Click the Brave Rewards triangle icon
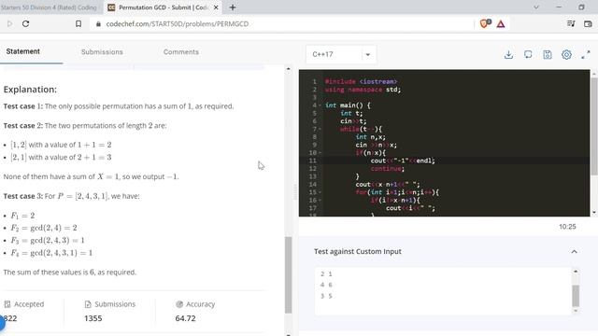Image resolution: width=598 pixels, height=336 pixels. (501, 24)
